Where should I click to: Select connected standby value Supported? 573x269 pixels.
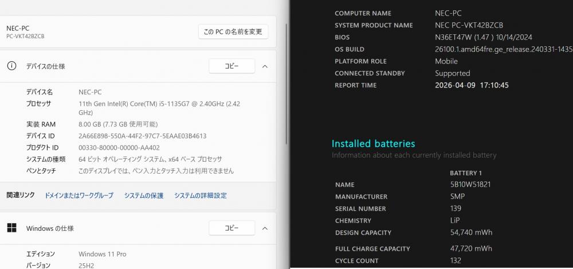[x=453, y=73]
